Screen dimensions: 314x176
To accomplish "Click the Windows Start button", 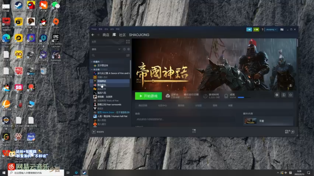I will point(4,172).
